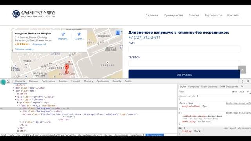
Task: Open the 'Преимущества' navigation link
Action: point(174,15)
